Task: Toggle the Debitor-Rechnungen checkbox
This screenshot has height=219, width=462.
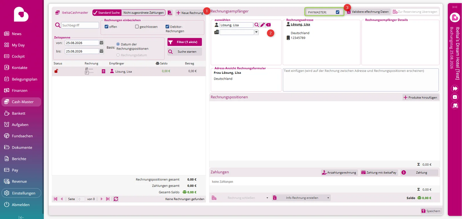Action: click(x=167, y=27)
